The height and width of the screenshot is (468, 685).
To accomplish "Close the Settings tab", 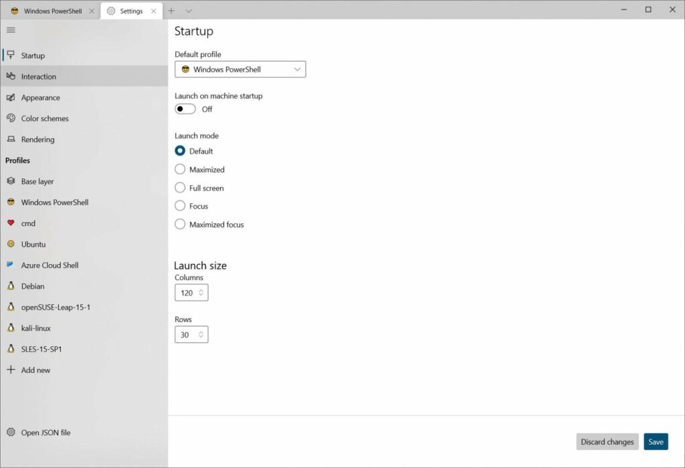I will (x=154, y=11).
